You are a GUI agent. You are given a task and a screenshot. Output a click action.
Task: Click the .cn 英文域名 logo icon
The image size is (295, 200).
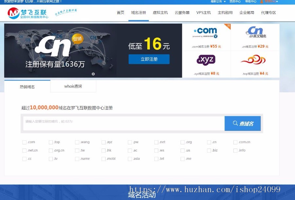click(256, 31)
